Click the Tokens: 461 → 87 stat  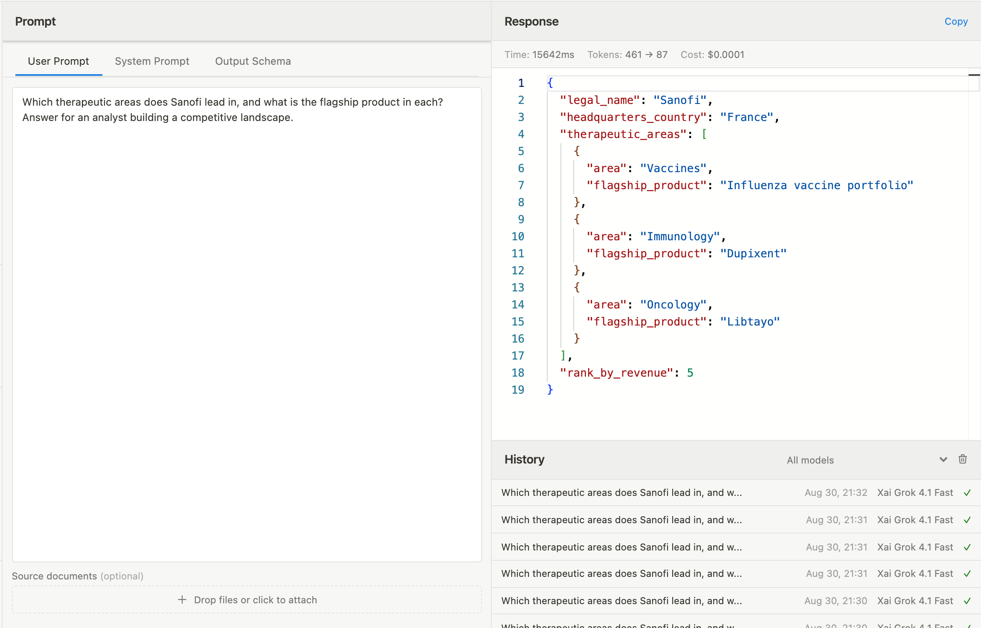[x=627, y=55]
